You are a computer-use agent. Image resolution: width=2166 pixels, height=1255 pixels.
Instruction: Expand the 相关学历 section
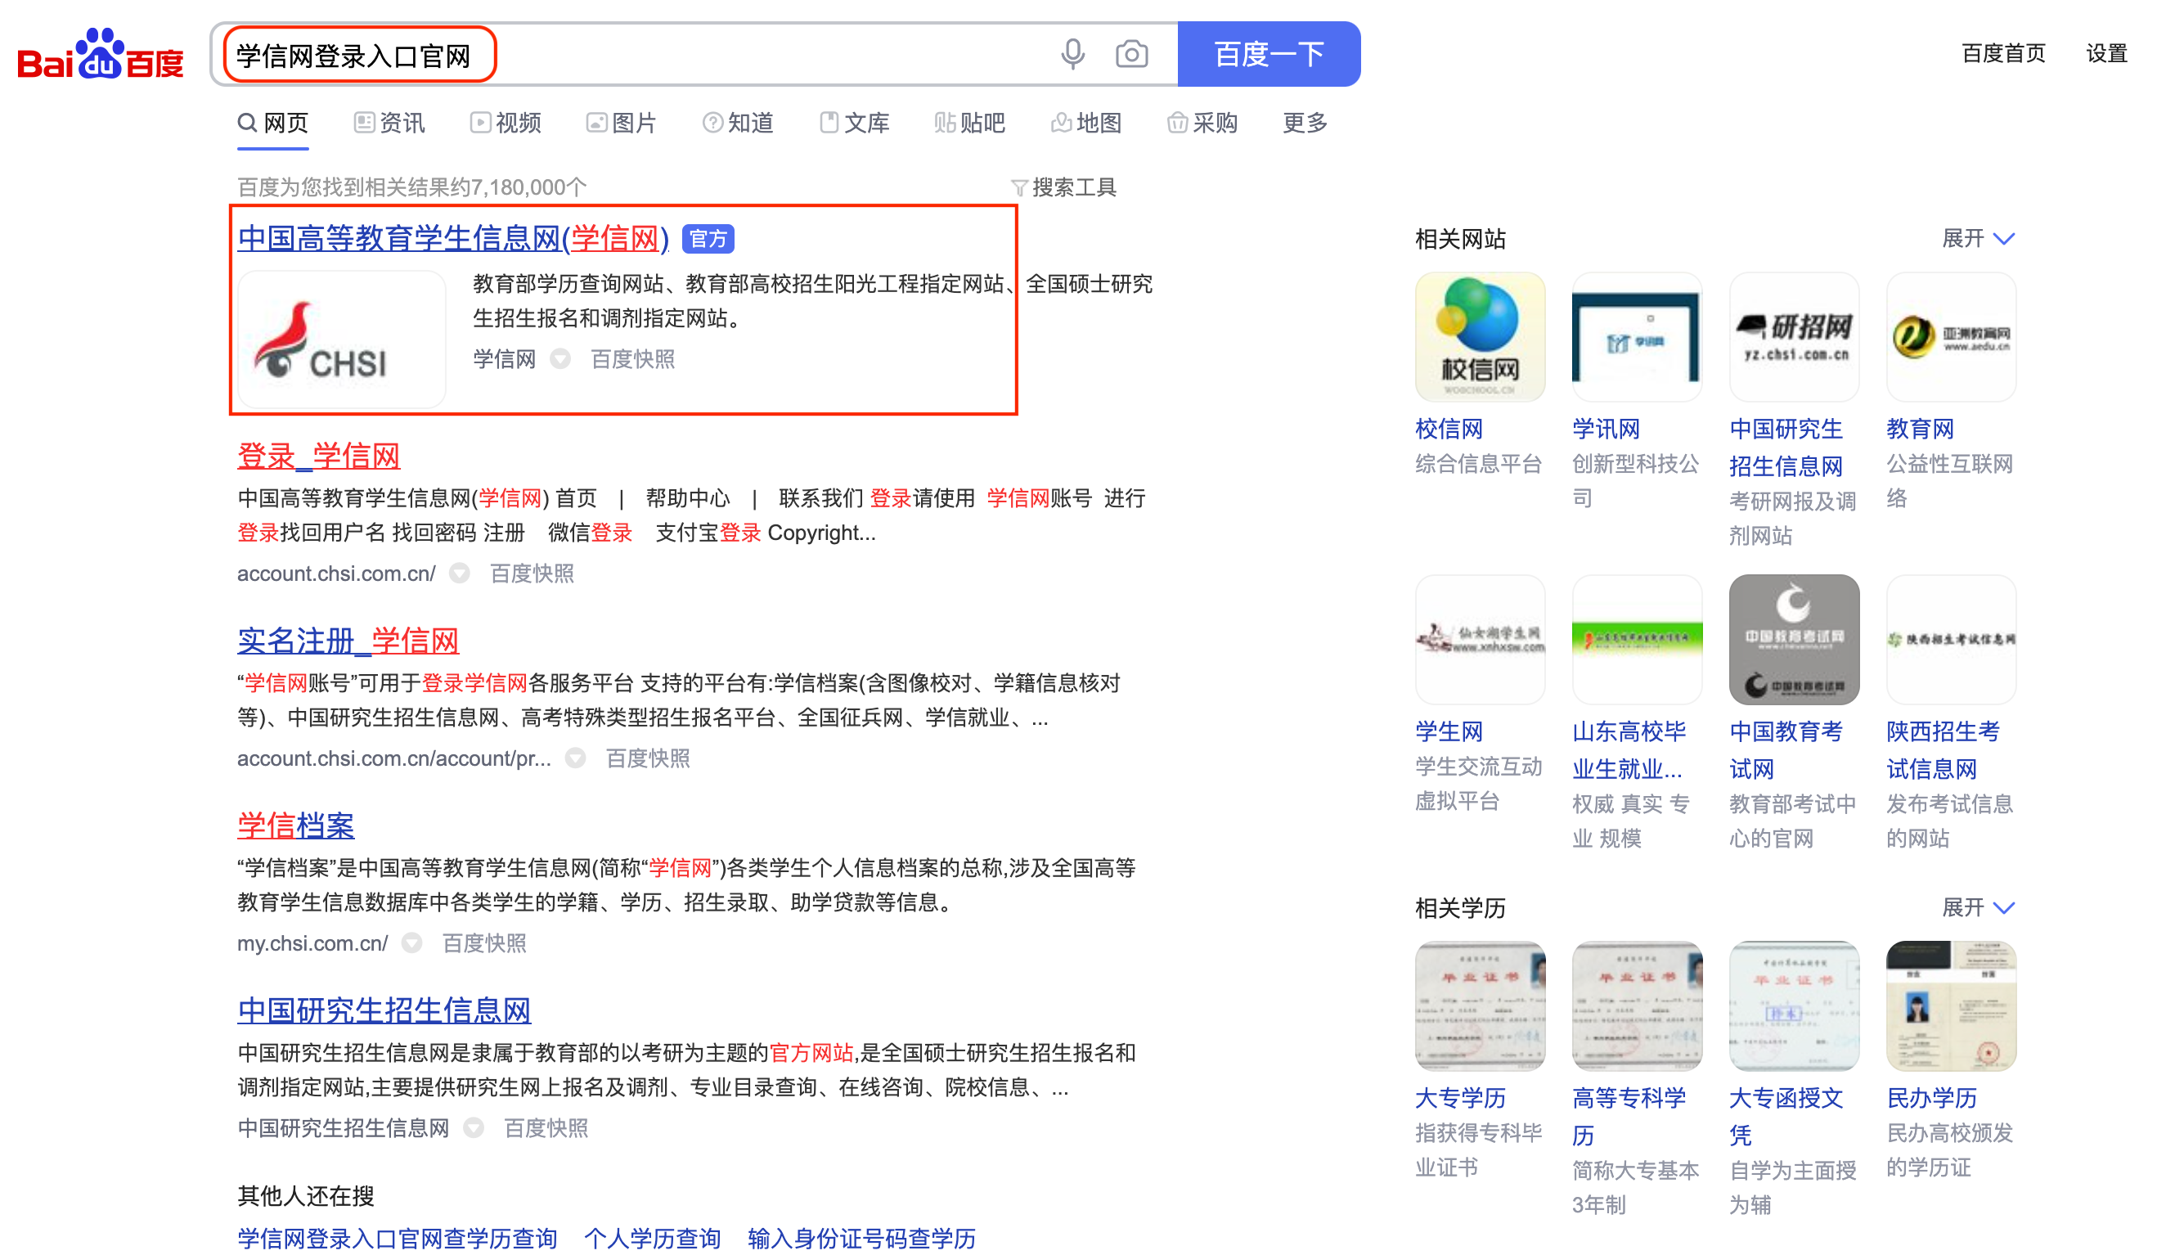(1978, 906)
